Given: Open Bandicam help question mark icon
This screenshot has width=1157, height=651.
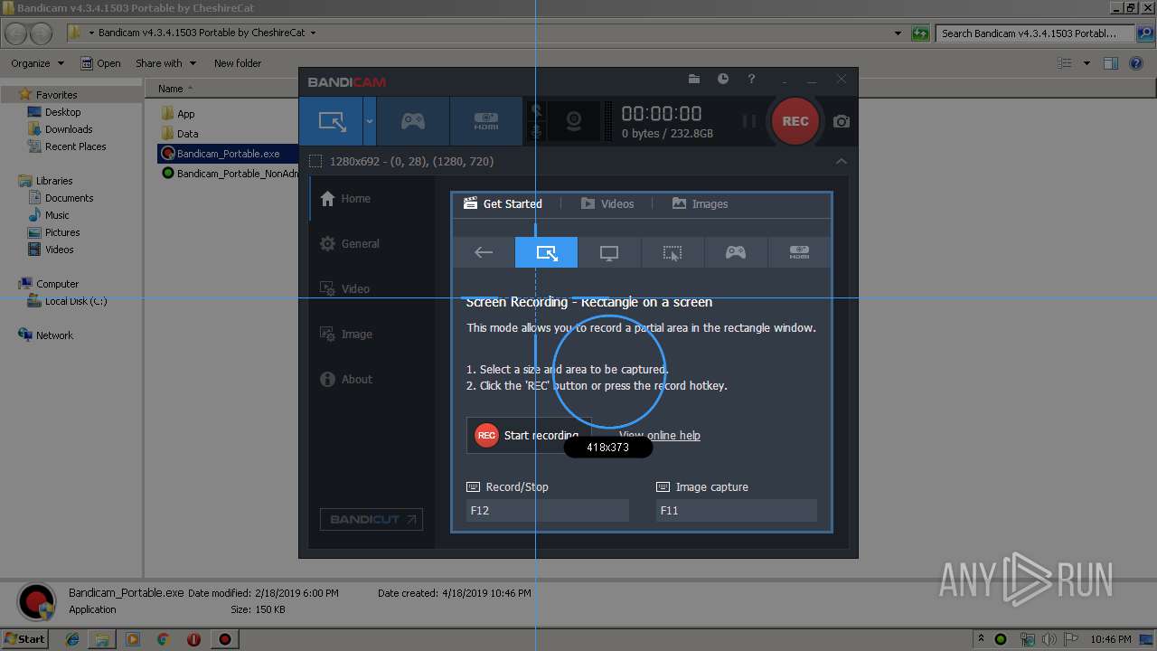Looking at the screenshot, I should [751, 80].
